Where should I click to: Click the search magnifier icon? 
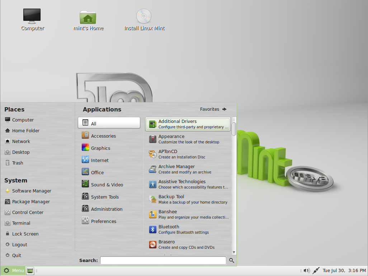(232, 261)
